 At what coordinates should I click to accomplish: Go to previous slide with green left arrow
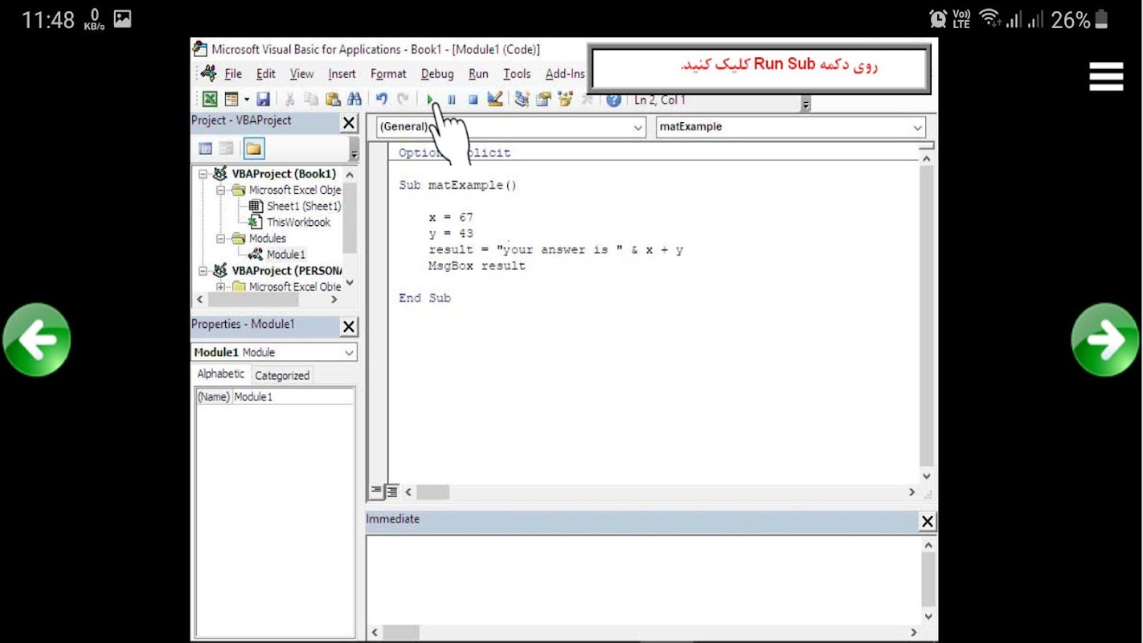(37, 339)
